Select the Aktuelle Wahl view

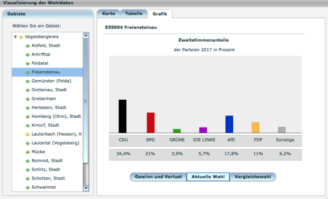(x=208, y=177)
